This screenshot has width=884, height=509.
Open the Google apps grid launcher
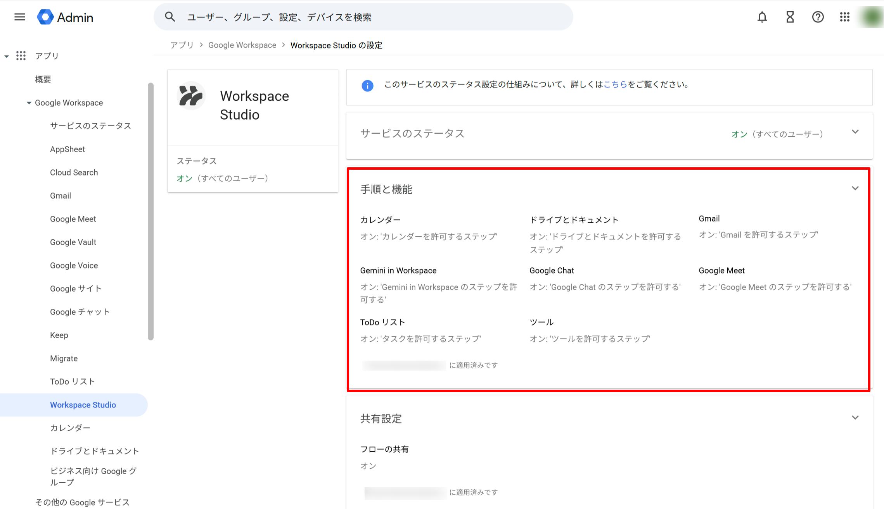[845, 17]
